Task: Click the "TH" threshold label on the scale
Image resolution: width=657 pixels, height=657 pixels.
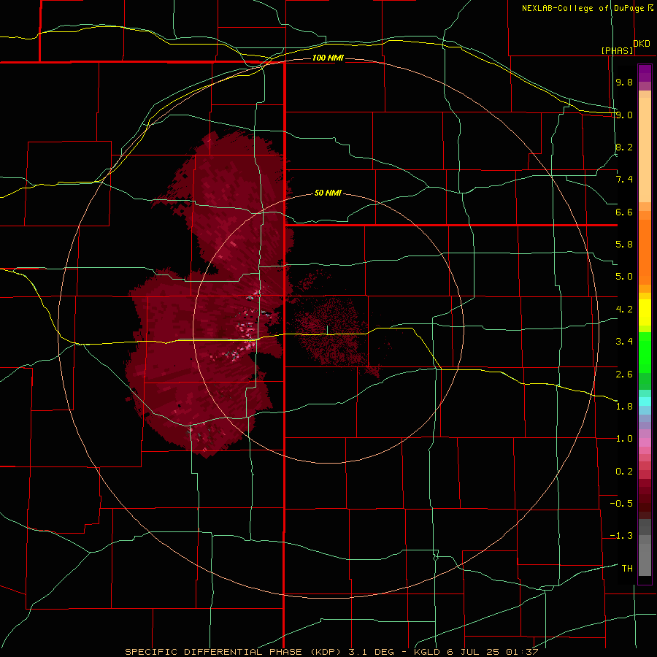Action: click(627, 569)
